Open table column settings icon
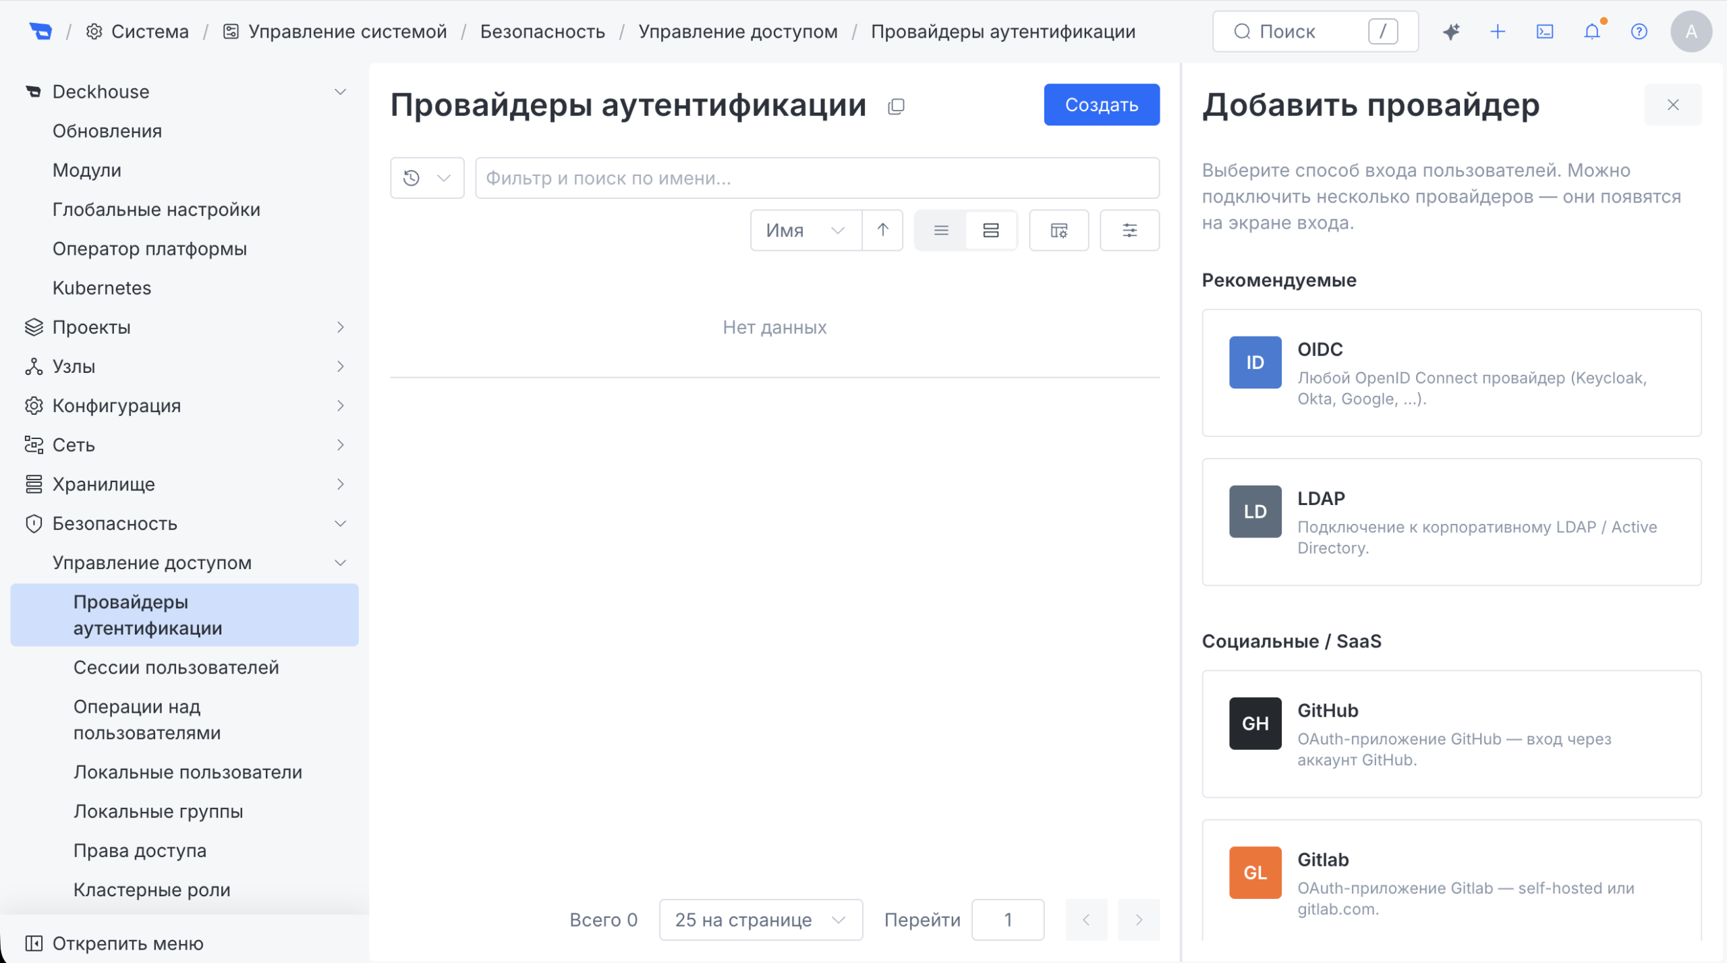This screenshot has width=1727, height=963. 1058,230
